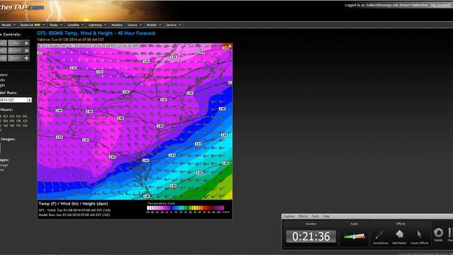
Task: Click the 'Temp (F) / Wind (kt) / Height (dam)' caption
Action: click(73, 204)
